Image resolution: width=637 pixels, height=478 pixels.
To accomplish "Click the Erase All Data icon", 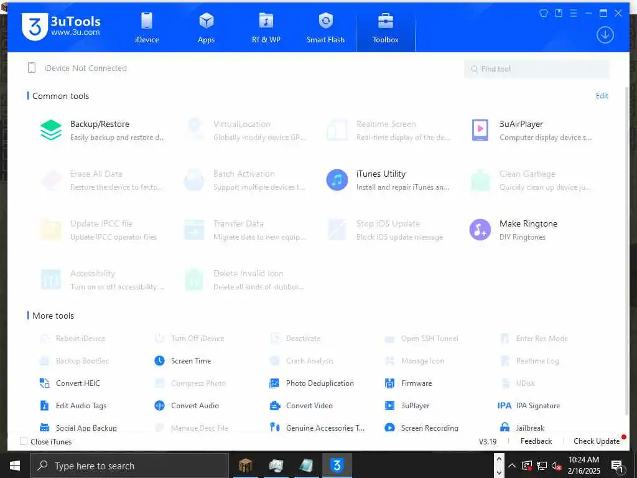I will (x=51, y=180).
